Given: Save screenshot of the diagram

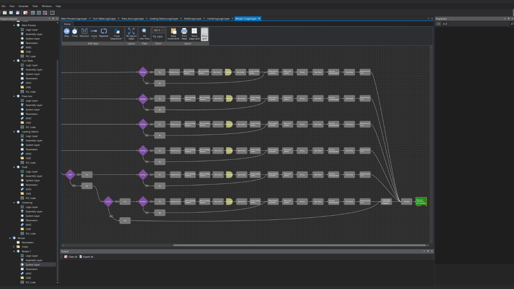Looking at the screenshot, I should click(173, 34).
